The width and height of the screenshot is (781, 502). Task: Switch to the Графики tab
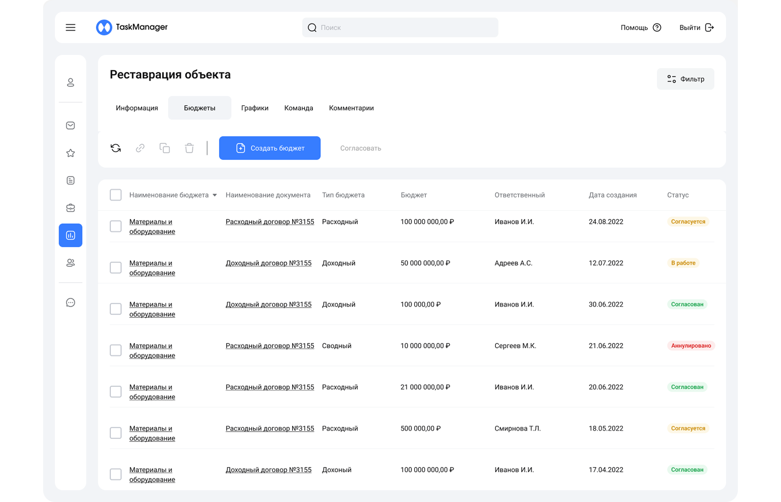click(255, 108)
